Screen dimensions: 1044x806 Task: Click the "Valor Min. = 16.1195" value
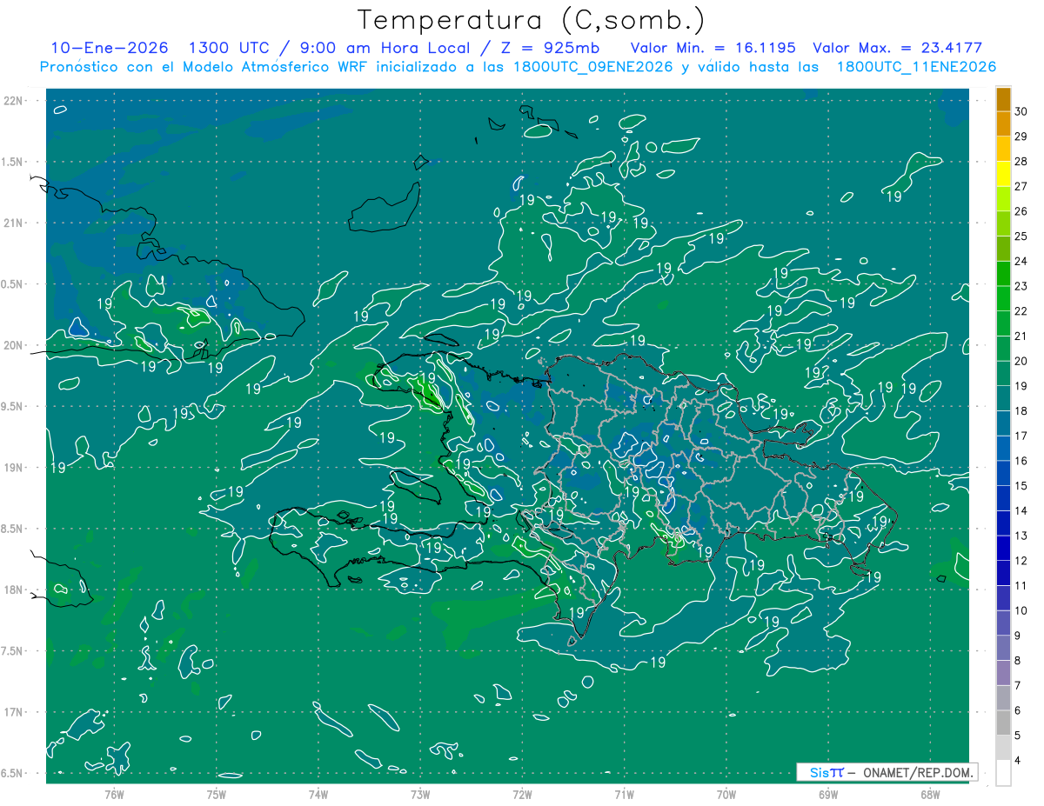[713, 48]
